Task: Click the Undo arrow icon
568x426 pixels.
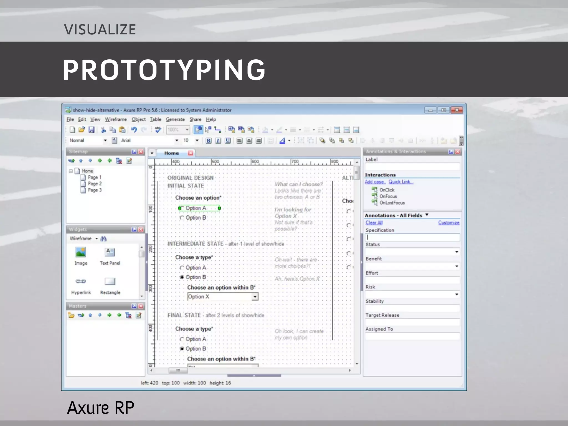Action: [134, 130]
